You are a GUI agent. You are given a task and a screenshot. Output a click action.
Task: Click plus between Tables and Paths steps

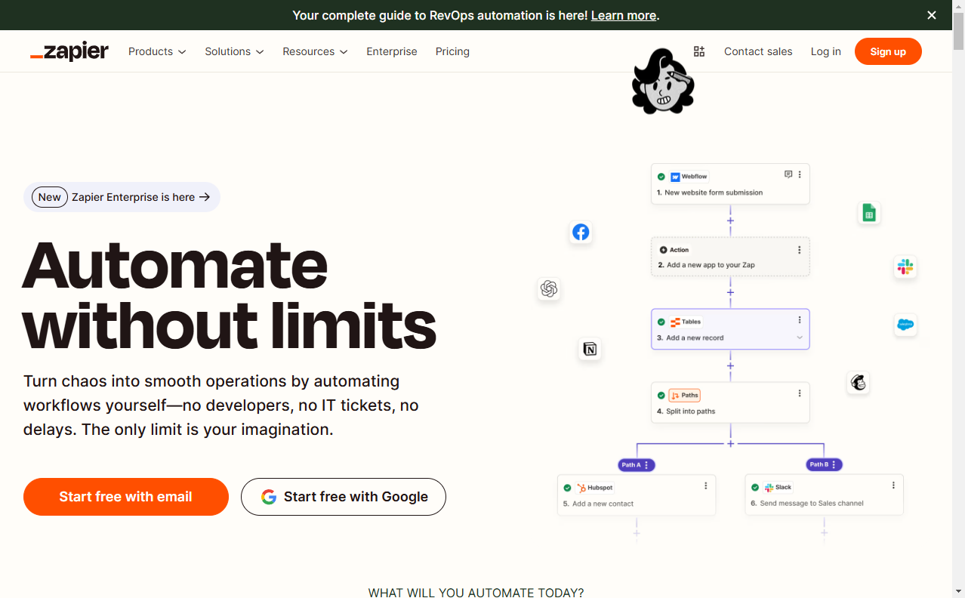[730, 366]
